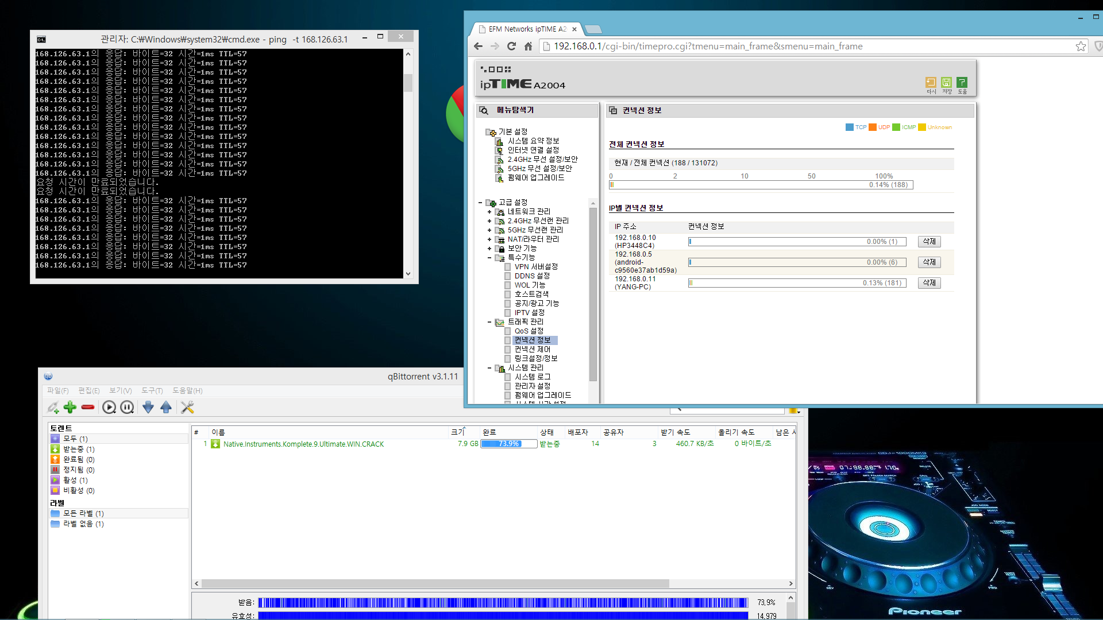Click the 메뉴탐색기 search magnifier icon
The height and width of the screenshot is (620, 1103).
[x=484, y=110]
